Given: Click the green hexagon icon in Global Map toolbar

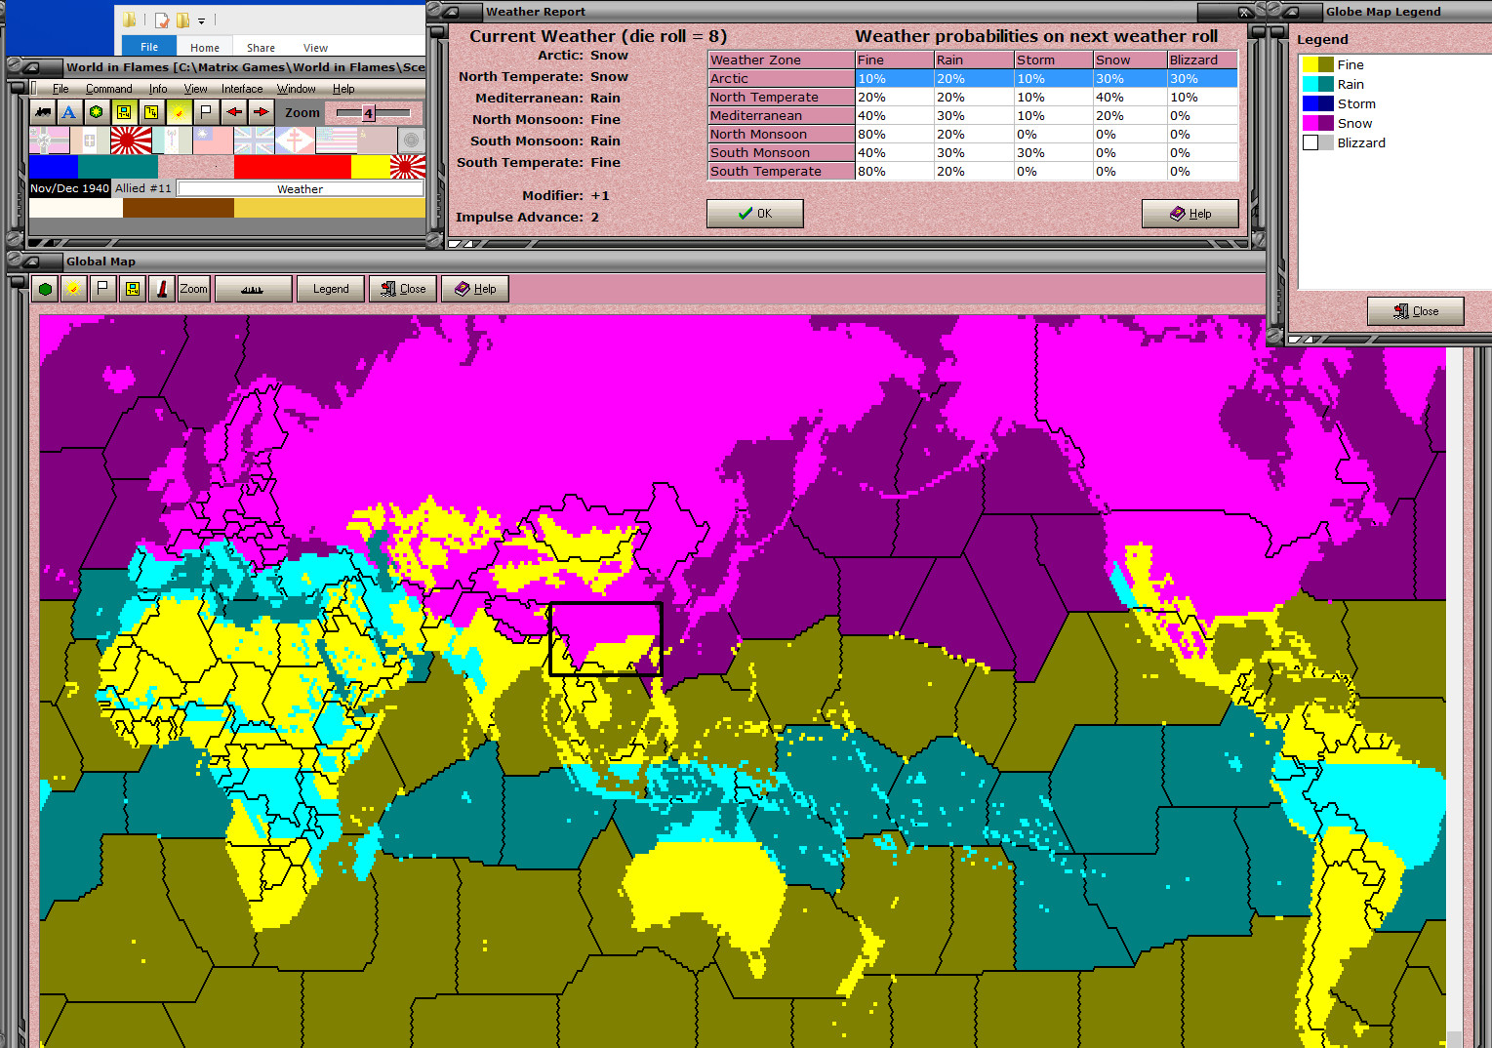Looking at the screenshot, I should tap(45, 289).
